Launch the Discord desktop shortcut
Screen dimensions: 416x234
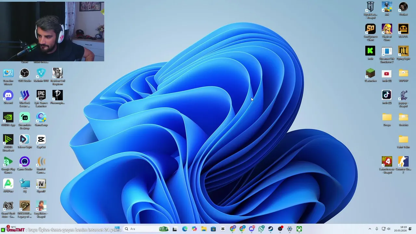(8, 97)
